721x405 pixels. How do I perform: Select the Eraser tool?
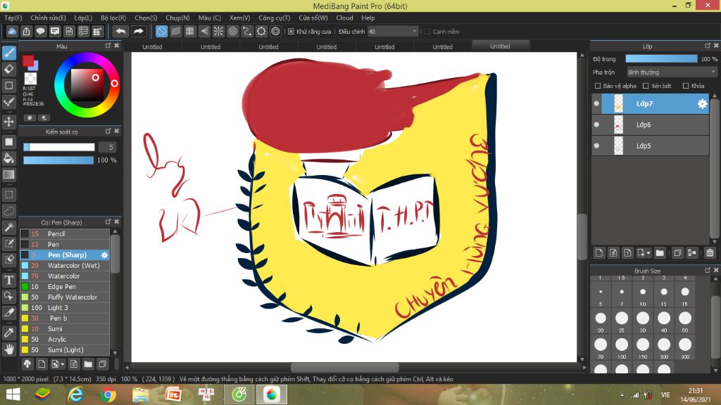[x=8, y=70]
